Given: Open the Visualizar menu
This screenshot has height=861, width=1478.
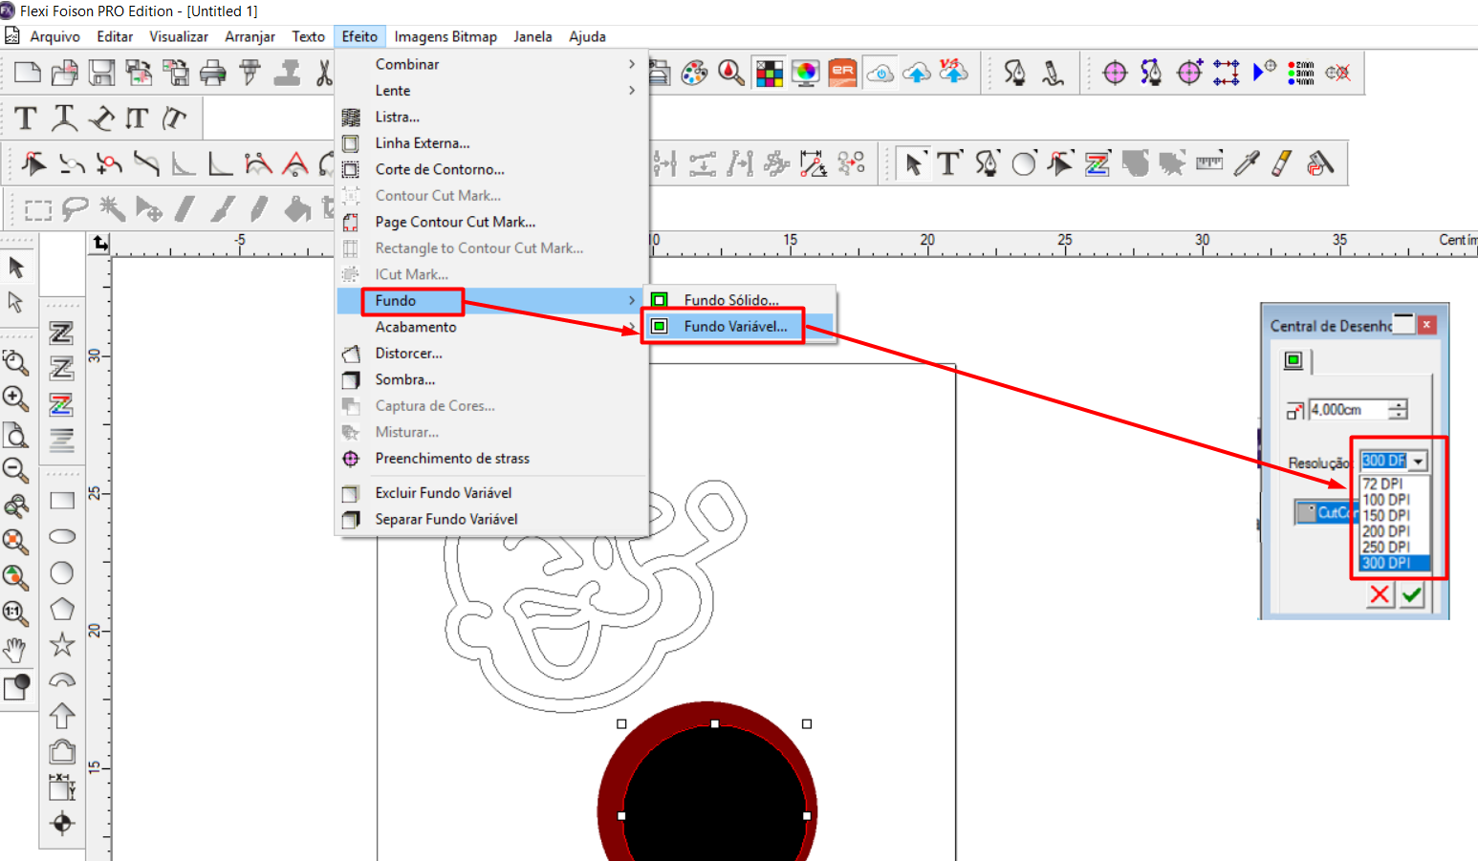Looking at the screenshot, I should click(179, 36).
